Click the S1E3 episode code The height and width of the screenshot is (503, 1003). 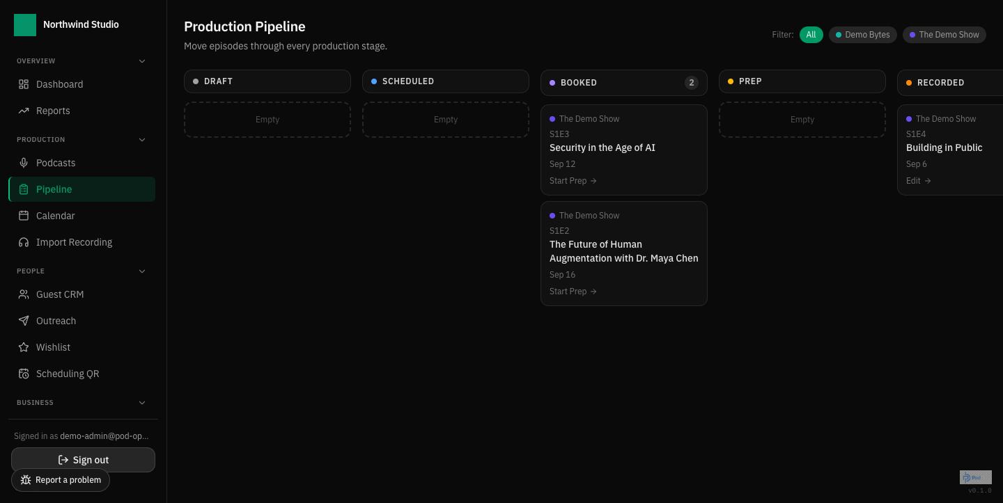559,134
